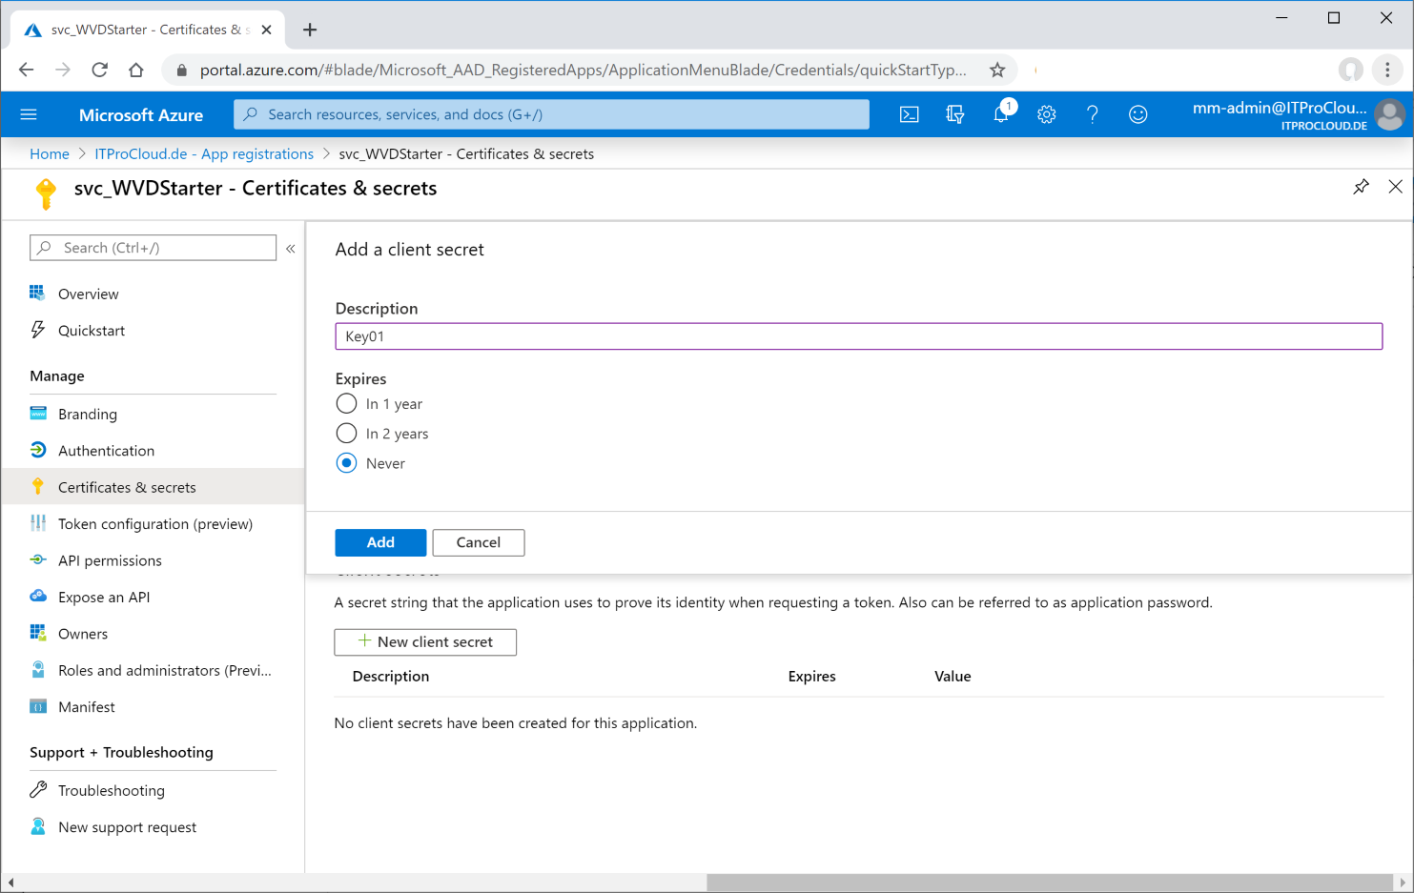This screenshot has width=1414, height=893.
Task: Open the Chrome three-dot menu
Action: coord(1387,70)
